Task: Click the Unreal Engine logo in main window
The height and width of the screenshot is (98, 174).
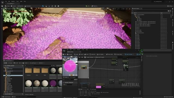Action: coord(2,2)
